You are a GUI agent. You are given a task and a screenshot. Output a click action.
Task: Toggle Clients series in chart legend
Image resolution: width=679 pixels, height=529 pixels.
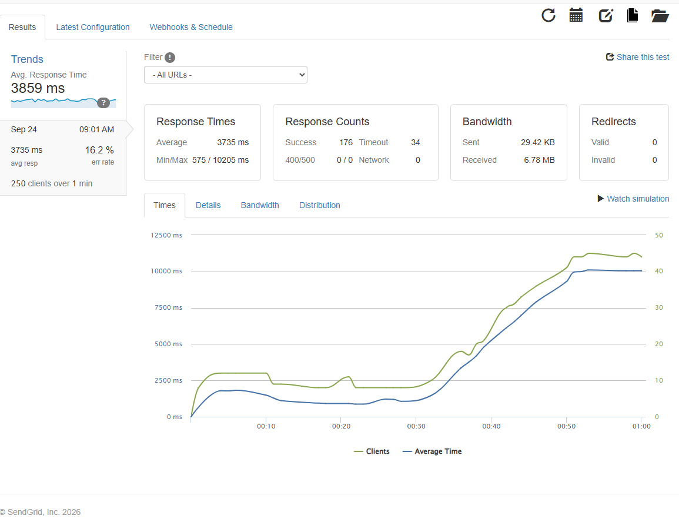(372, 451)
